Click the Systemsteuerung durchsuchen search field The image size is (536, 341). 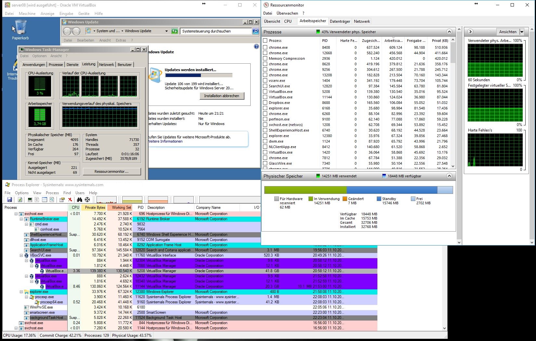[216, 31]
